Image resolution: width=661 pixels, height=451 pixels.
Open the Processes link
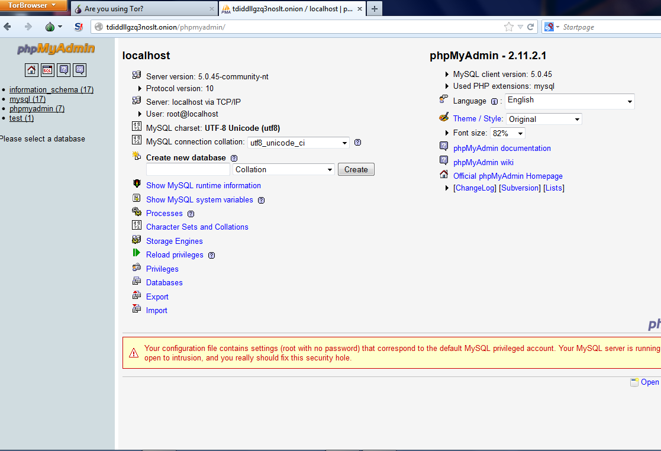pyautogui.click(x=165, y=213)
